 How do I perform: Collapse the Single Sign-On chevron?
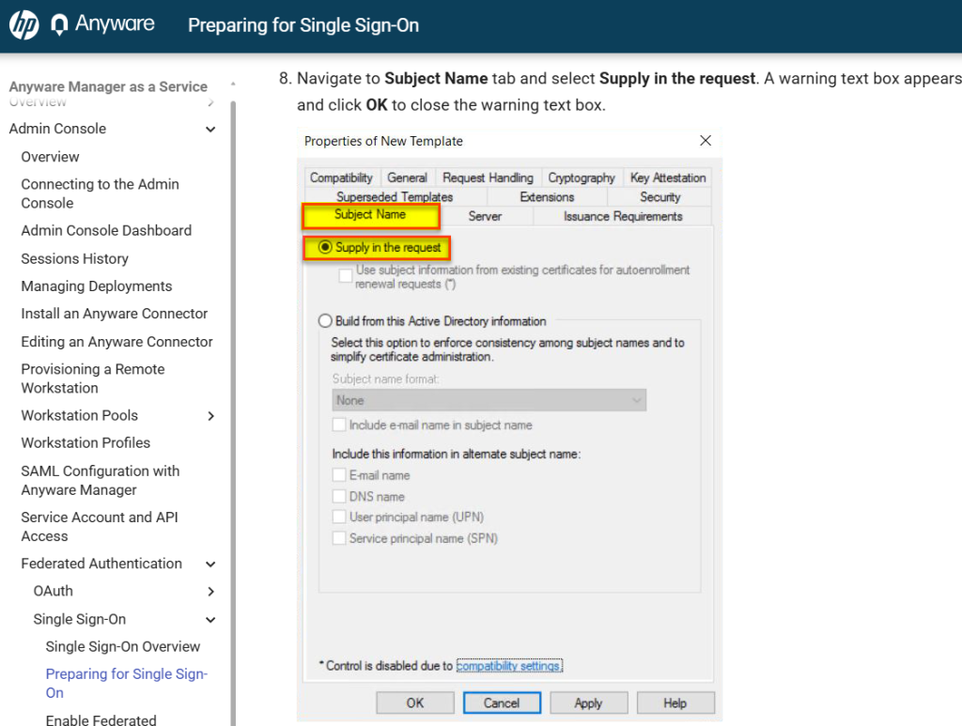tap(210, 620)
